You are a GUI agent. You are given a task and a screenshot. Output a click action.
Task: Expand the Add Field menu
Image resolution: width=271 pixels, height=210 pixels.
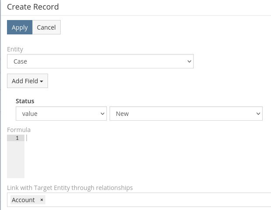27,81
